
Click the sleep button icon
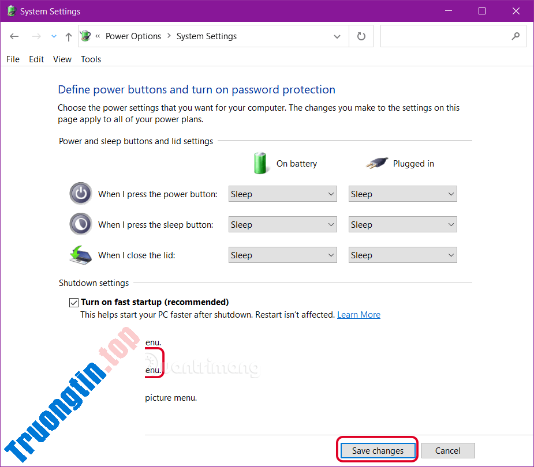[x=80, y=224]
